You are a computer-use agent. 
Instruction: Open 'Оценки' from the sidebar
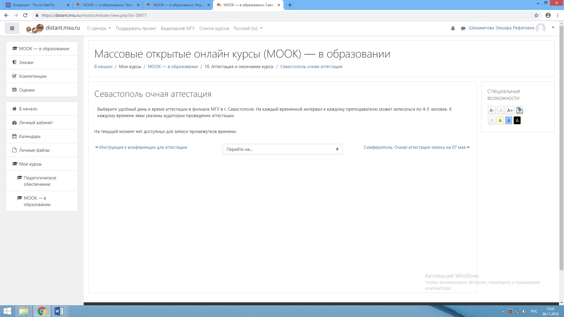(x=26, y=90)
